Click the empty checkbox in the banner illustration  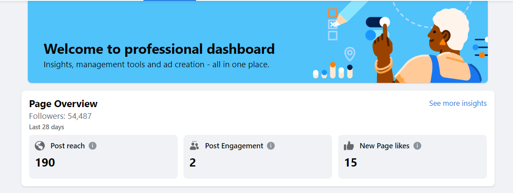(333, 35)
